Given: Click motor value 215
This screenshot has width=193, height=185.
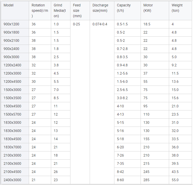Looking at the screenshot, I should tap(146, 163).
